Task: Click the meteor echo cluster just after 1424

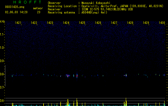Action: (68, 76)
